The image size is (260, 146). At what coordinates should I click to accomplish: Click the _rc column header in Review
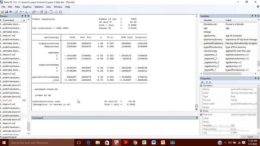[x=24, y=20]
